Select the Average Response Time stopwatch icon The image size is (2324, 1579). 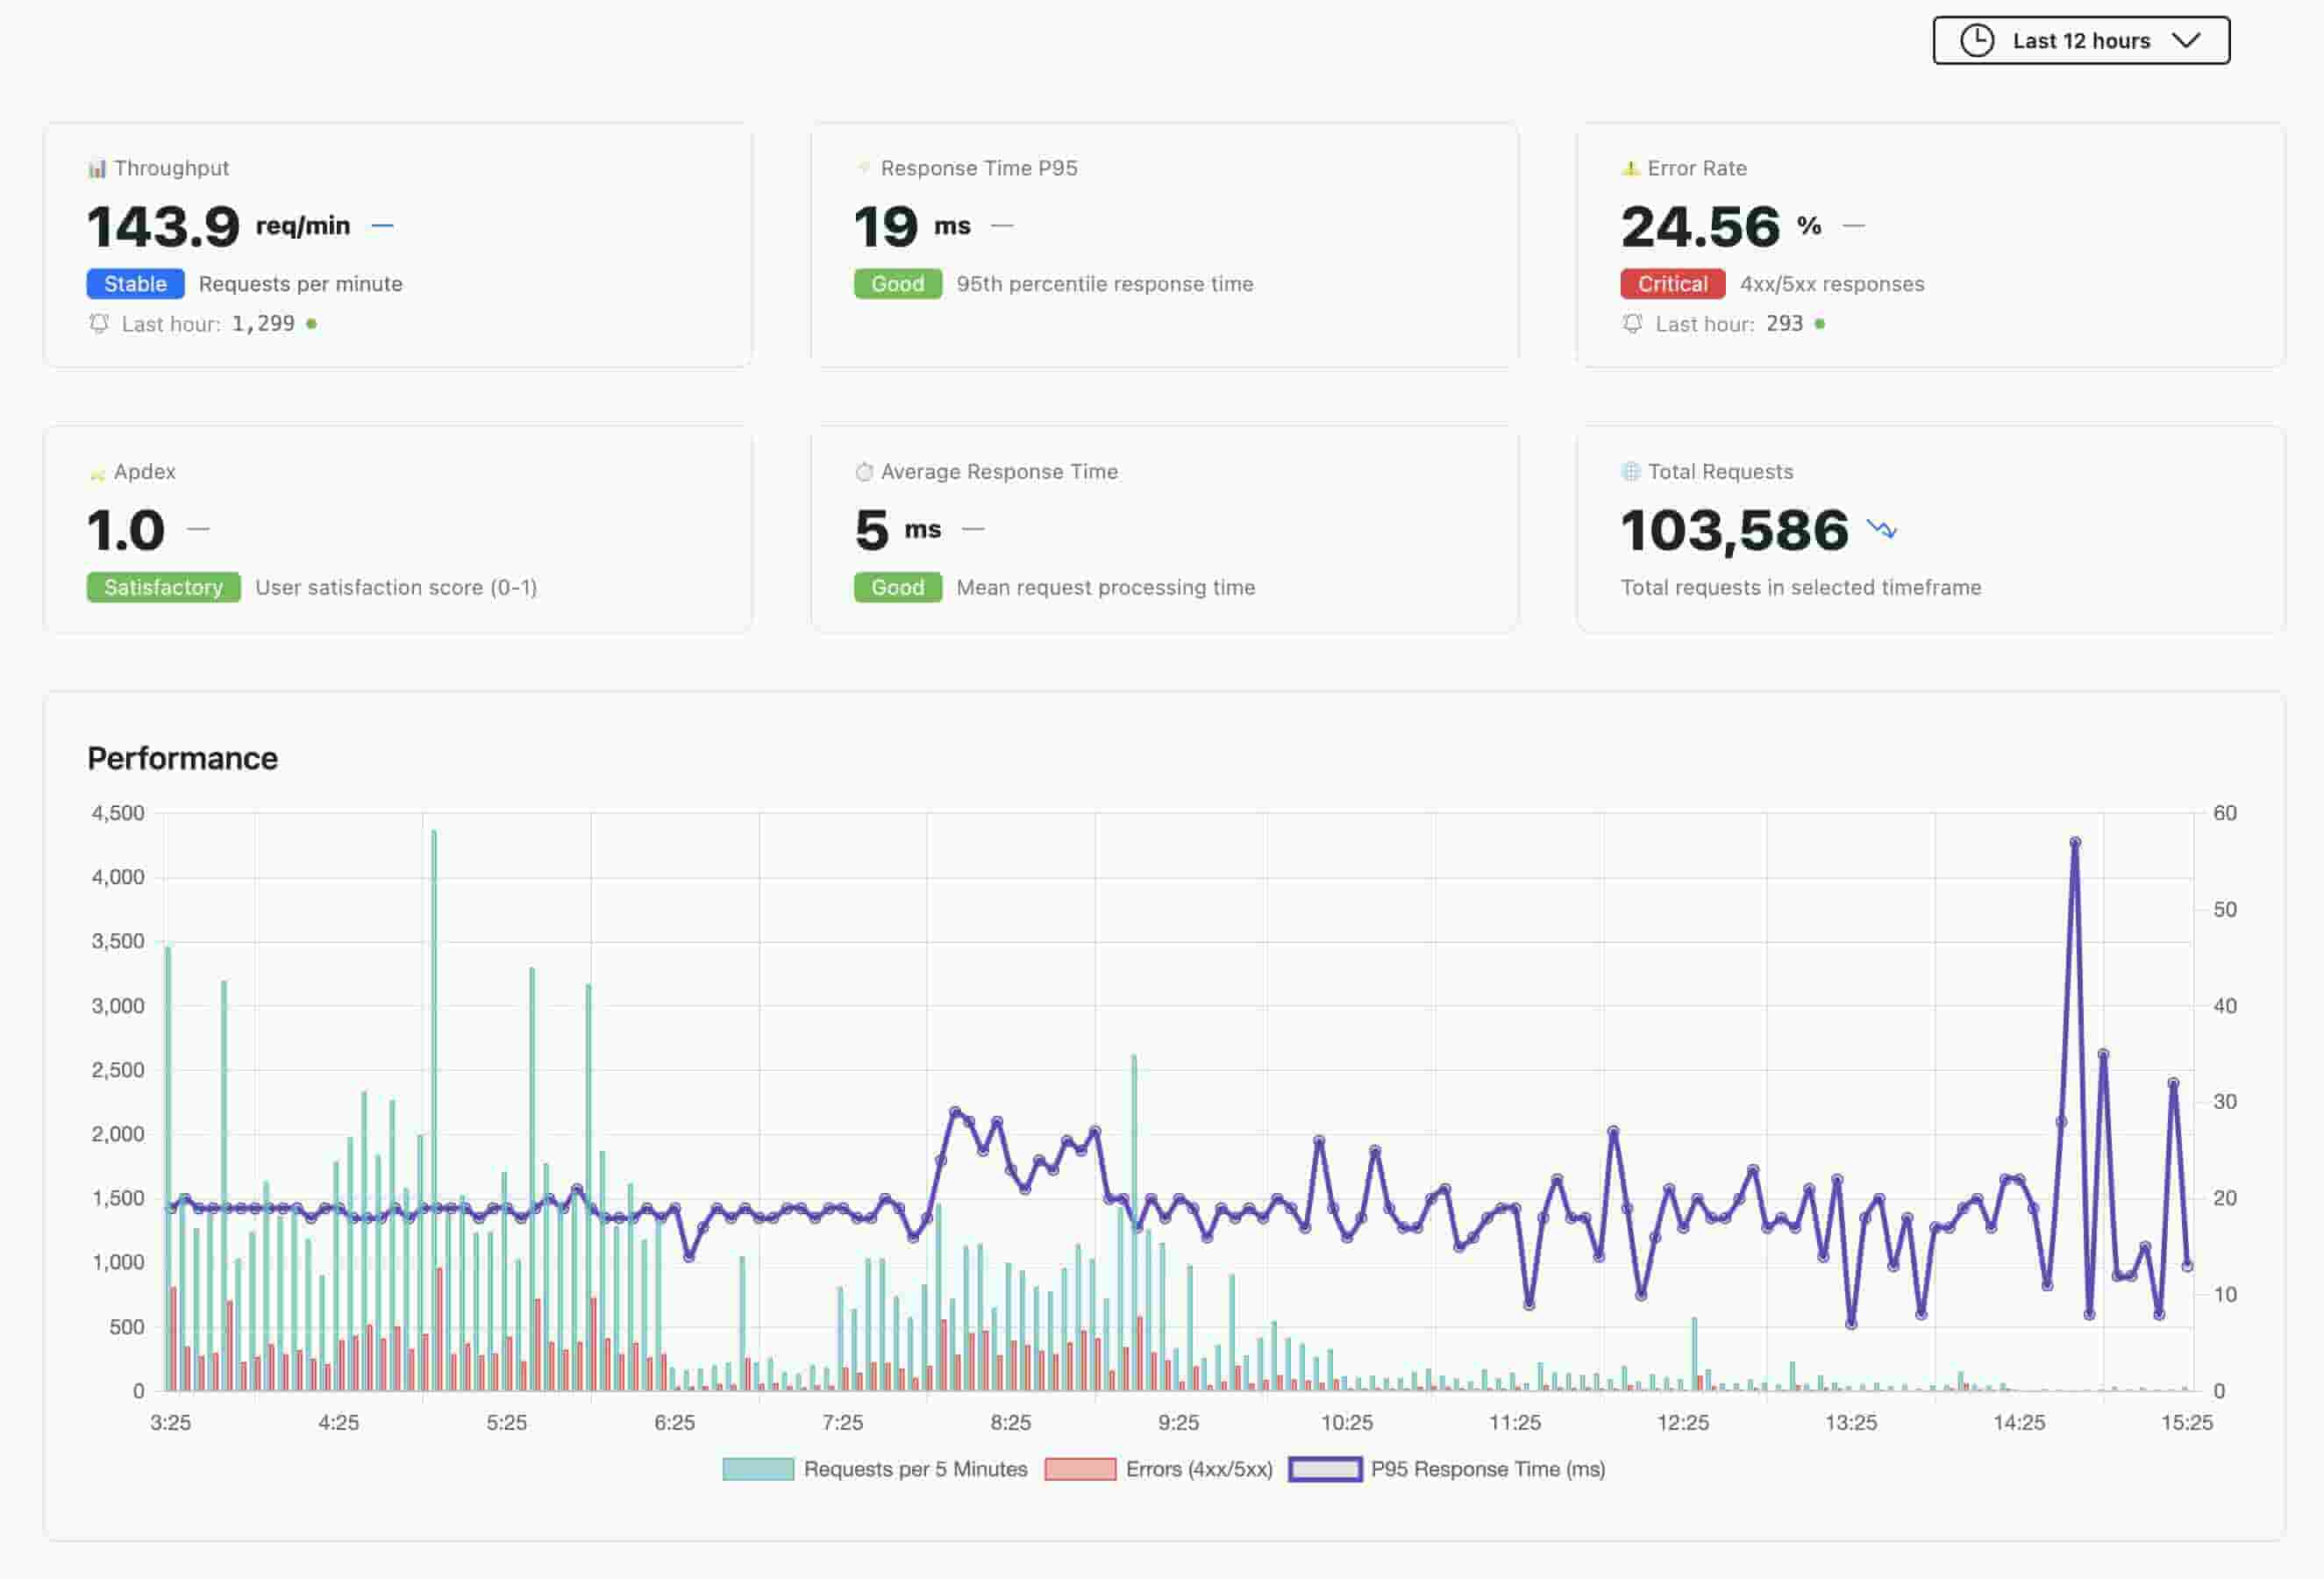(863, 471)
